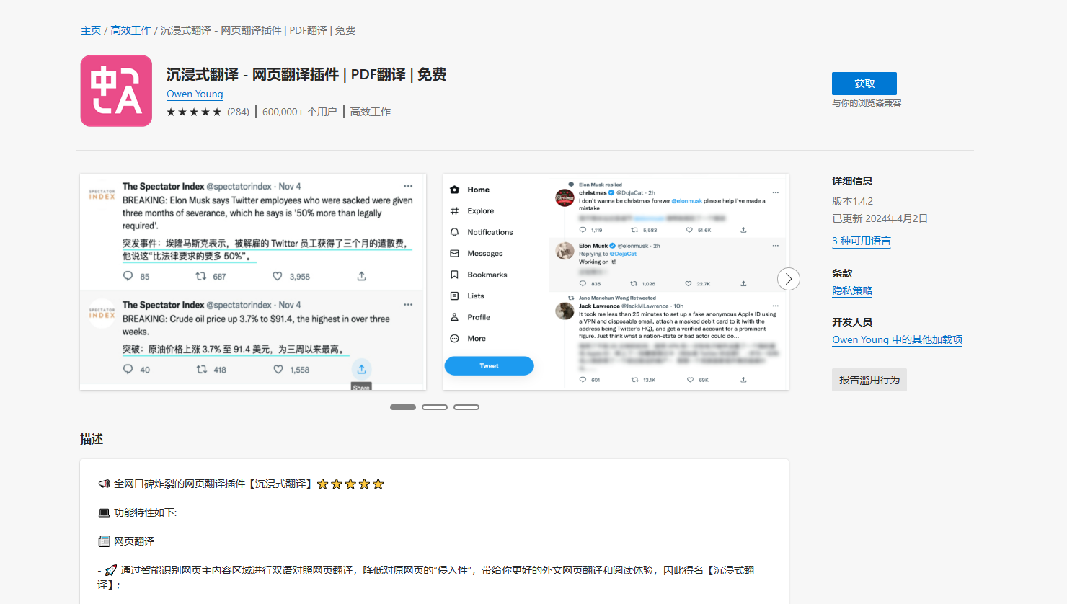Viewport: 1067px width, 604px height.
Task: Click the Spectator Index avatar on the first tweet
Action: coord(102,195)
